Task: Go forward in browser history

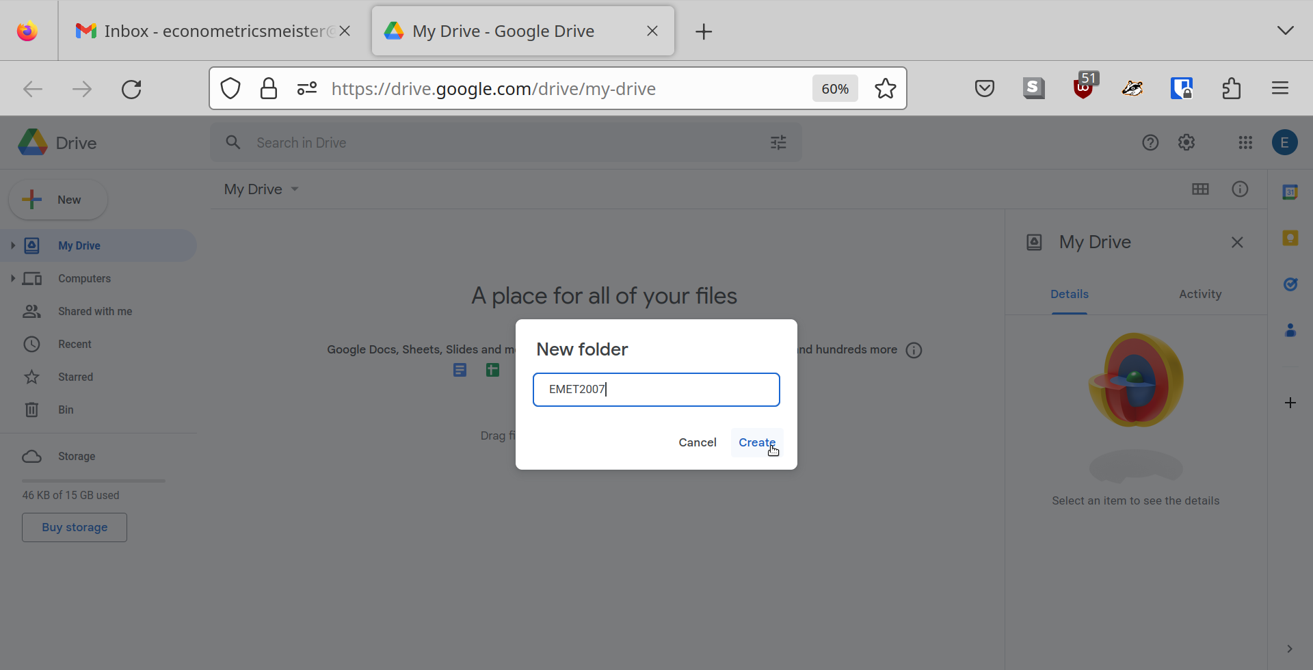Action: 82,89
